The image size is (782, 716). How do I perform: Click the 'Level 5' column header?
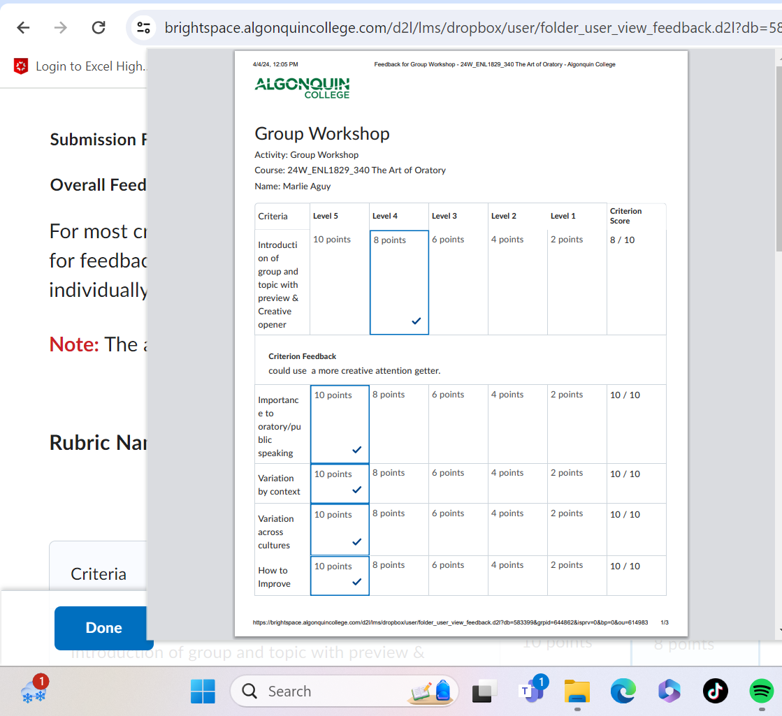tap(326, 216)
